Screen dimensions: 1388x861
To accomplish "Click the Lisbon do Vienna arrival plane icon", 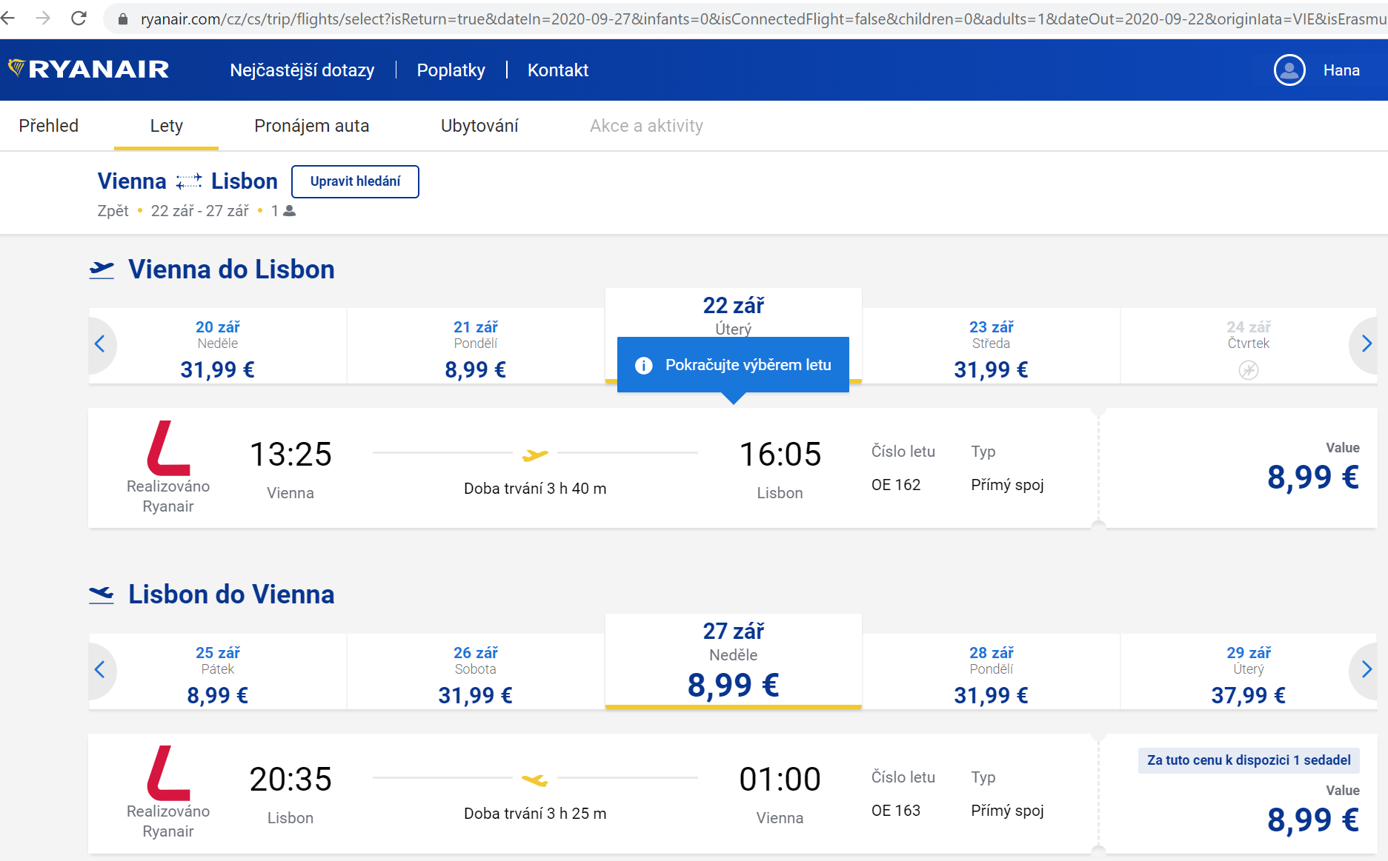I will [x=102, y=595].
